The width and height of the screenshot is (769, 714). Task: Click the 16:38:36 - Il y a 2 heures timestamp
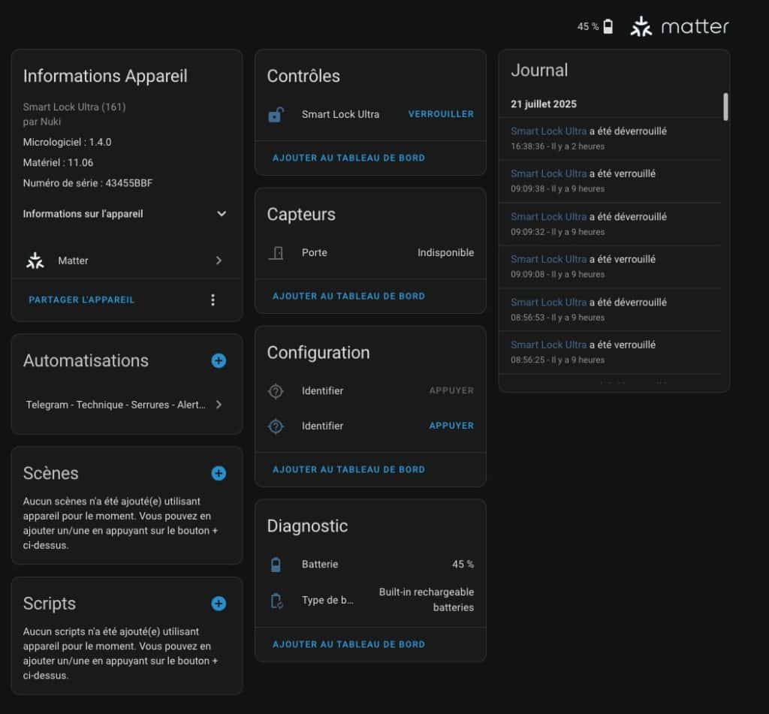tap(558, 146)
